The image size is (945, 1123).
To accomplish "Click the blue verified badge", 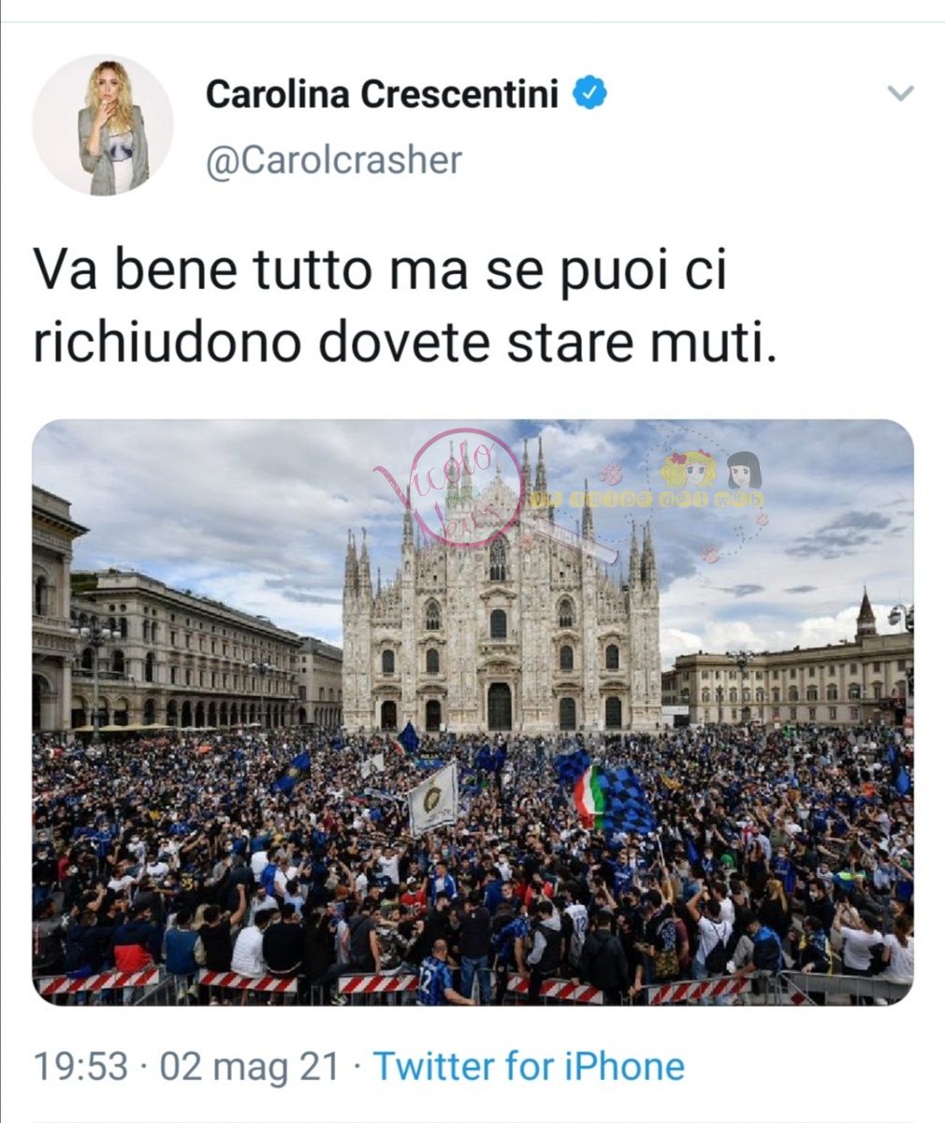I will pyautogui.click(x=589, y=93).
